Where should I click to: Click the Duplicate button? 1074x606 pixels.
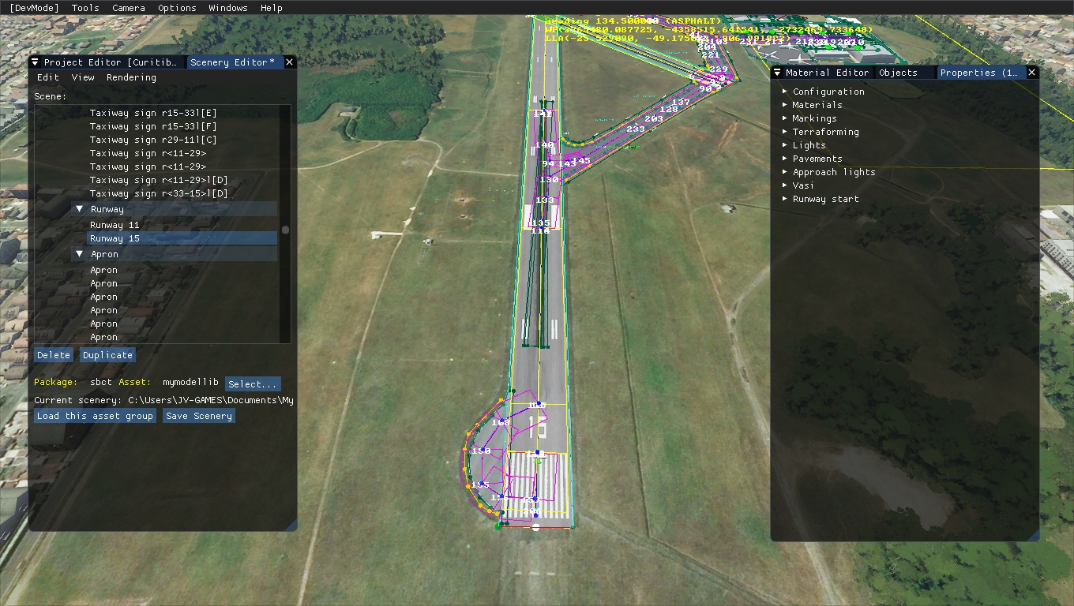(x=107, y=355)
